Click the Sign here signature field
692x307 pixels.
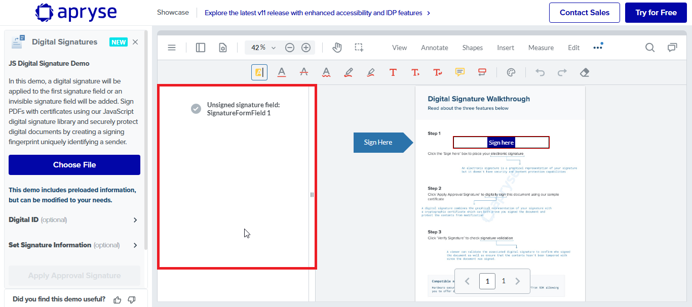[501, 143]
